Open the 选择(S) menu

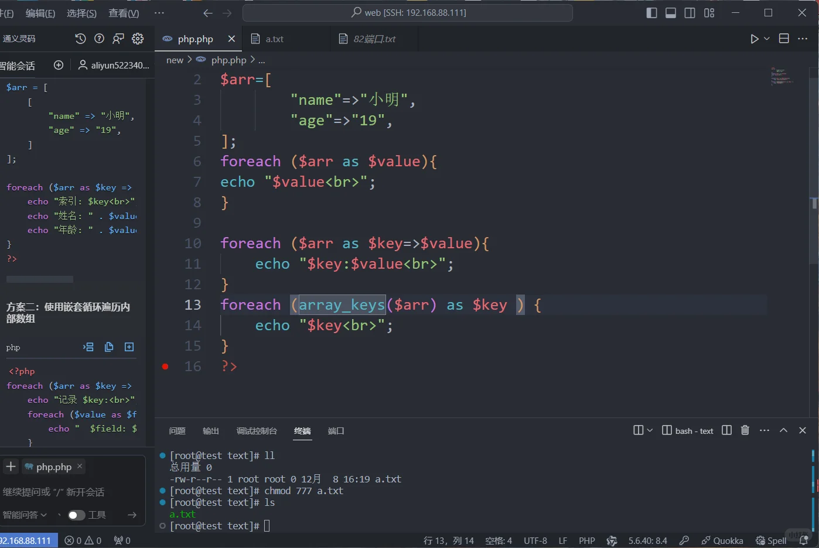[82, 13]
